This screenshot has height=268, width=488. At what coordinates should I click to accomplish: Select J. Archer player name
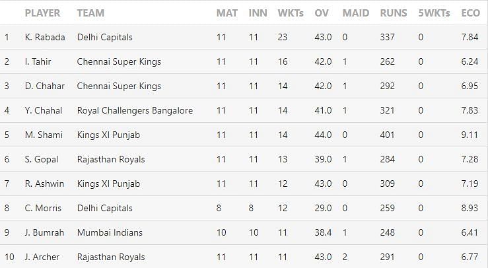[42, 257]
